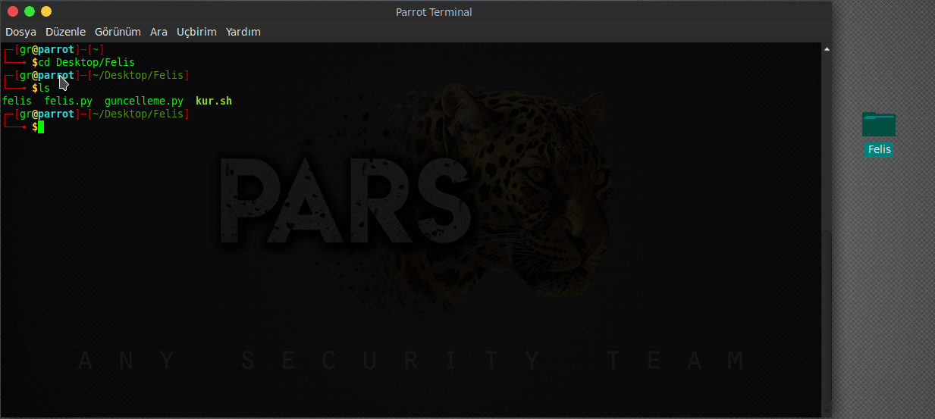Open the Uçbirim menu
Screen dimensions: 935x419
[196, 32]
